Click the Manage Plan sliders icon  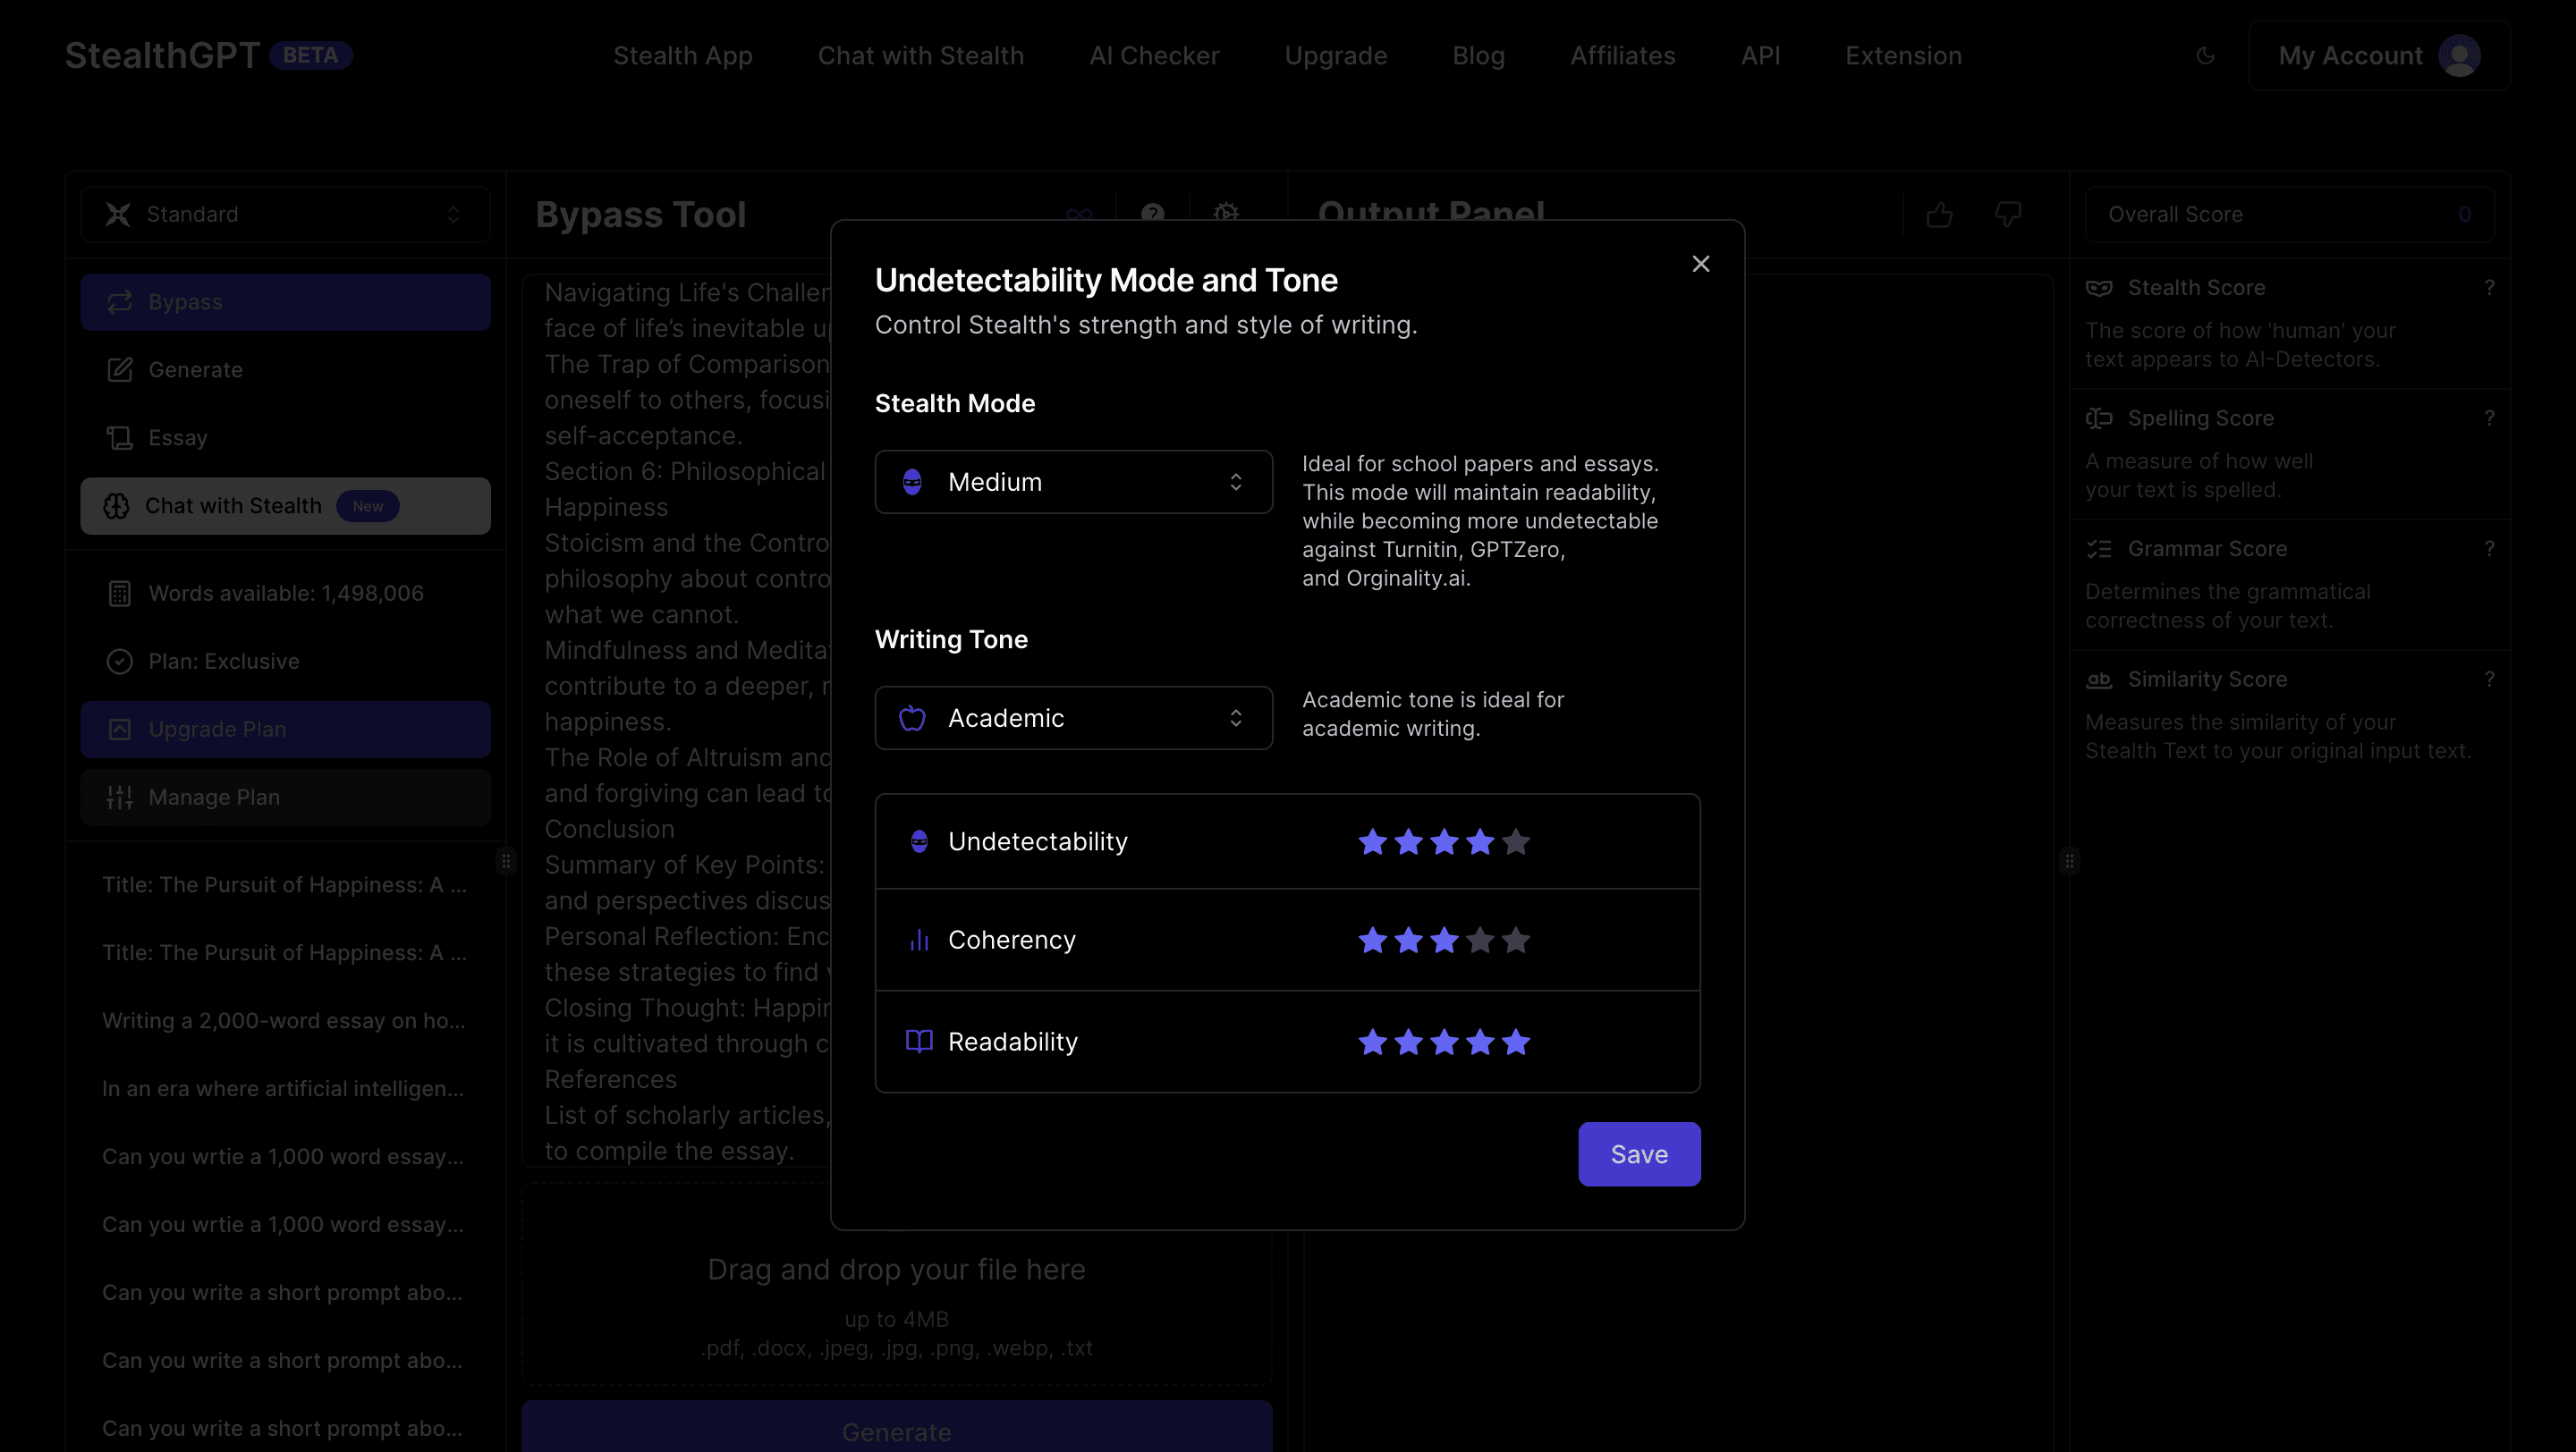(x=120, y=798)
